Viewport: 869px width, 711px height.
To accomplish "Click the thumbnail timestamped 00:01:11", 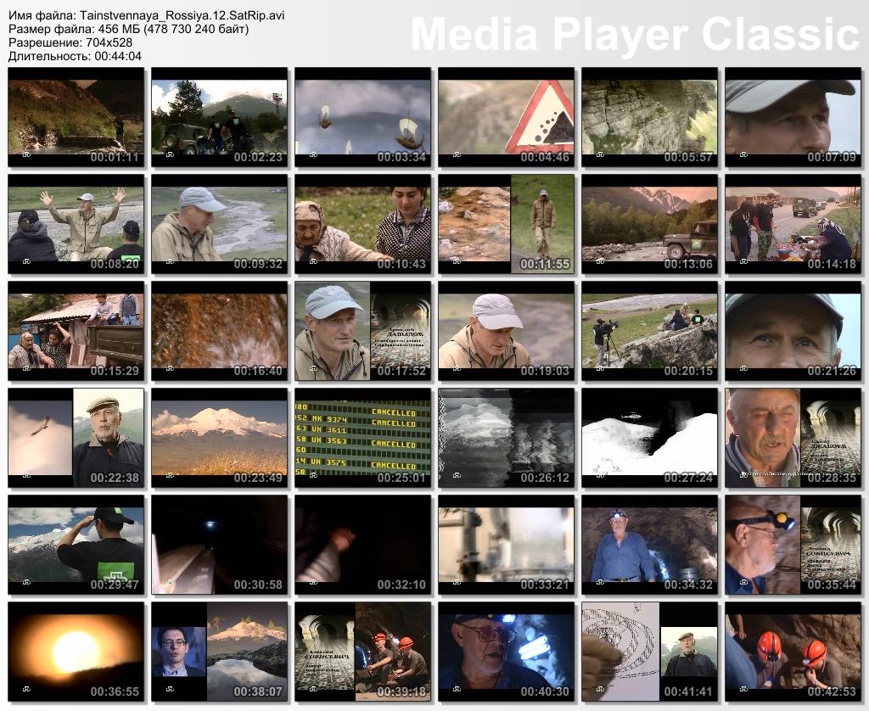I will point(76,117).
